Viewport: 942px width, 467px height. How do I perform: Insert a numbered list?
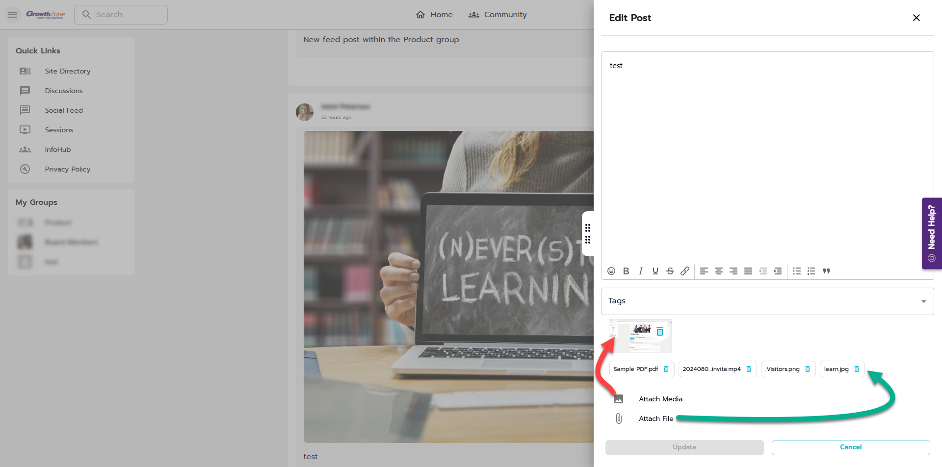[x=811, y=271]
